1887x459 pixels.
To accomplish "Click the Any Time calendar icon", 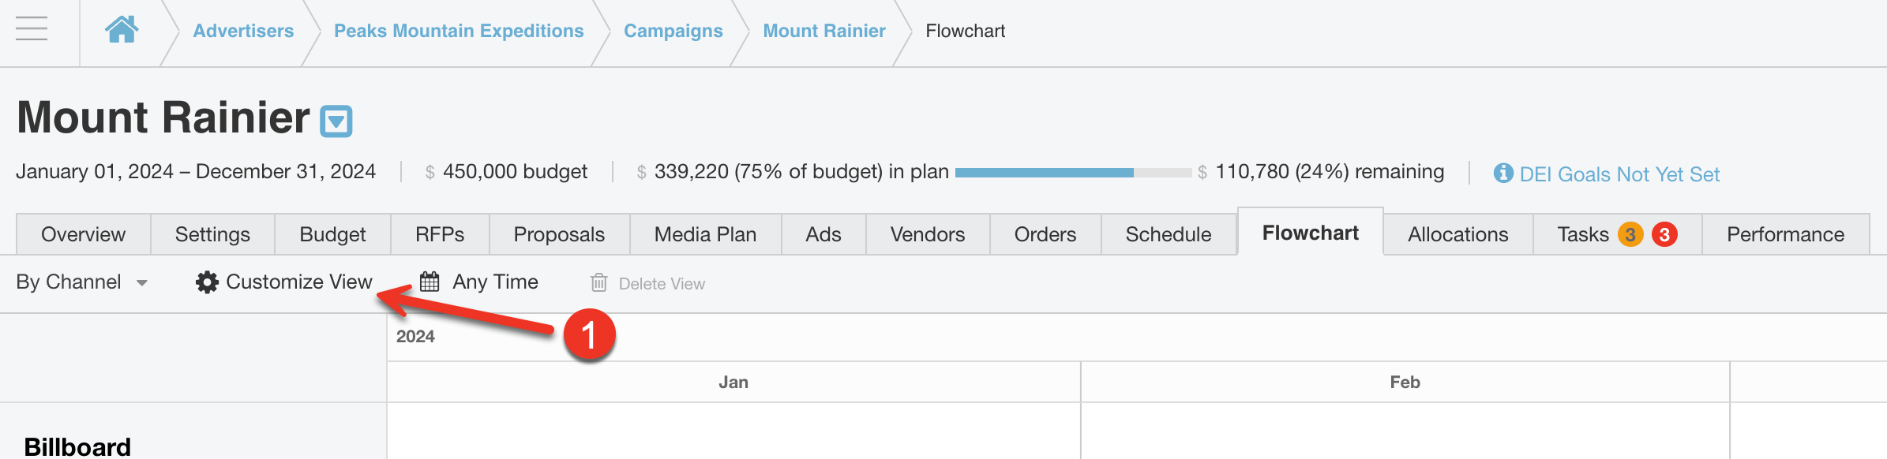I will coord(430,282).
